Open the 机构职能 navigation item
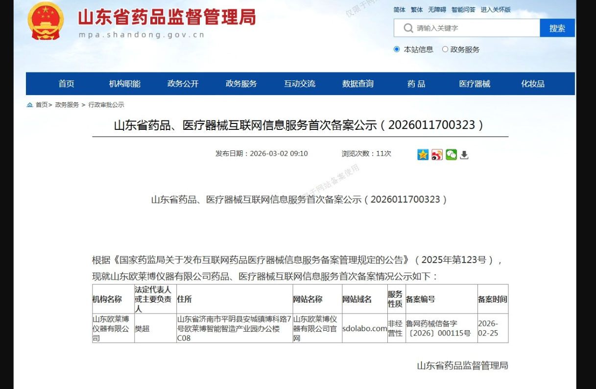This screenshot has width=596, height=389. 124,84
